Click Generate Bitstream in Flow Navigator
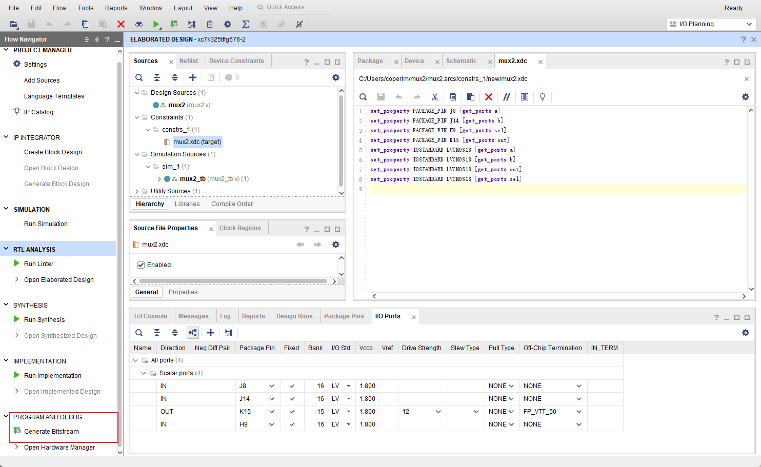Image resolution: width=761 pixels, height=467 pixels. (x=51, y=432)
